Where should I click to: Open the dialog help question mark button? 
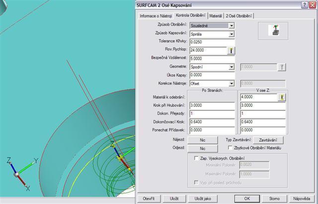(304, 5)
